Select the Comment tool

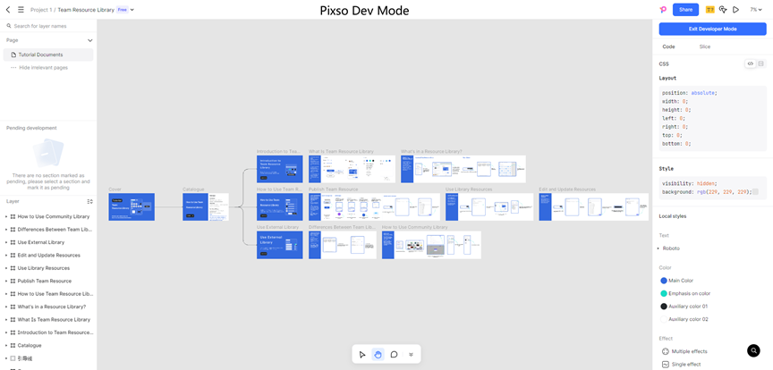point(395,355)
